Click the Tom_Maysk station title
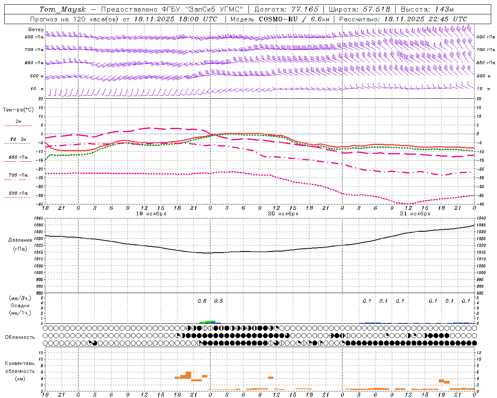 point(63,9)
